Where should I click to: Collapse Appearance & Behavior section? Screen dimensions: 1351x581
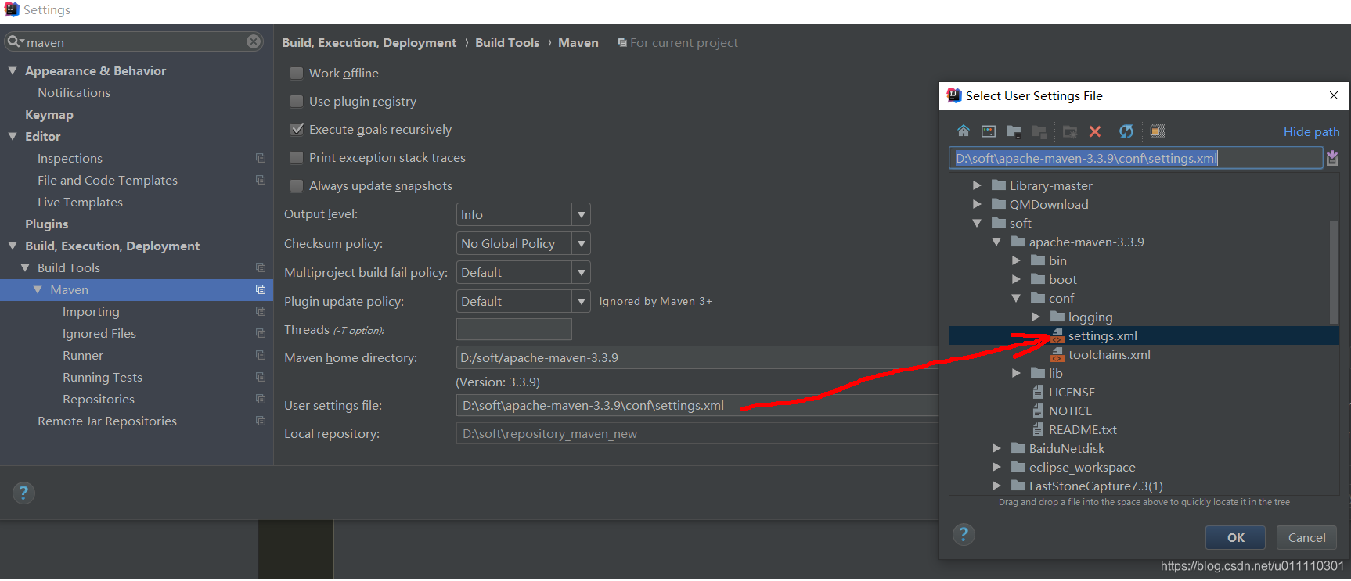tap(13, 70)
